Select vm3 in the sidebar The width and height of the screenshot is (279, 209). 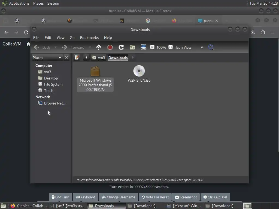pos(47,72)
